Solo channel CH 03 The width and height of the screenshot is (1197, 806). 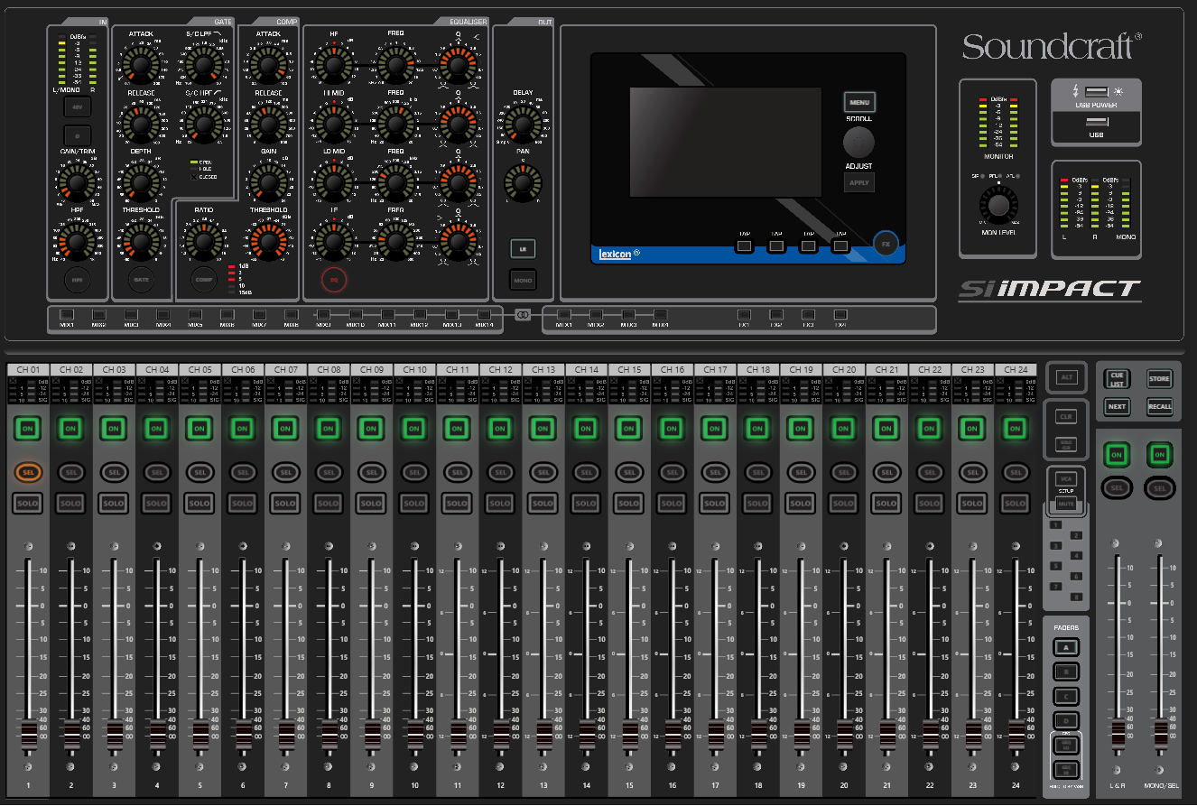[x=113, y=503]
